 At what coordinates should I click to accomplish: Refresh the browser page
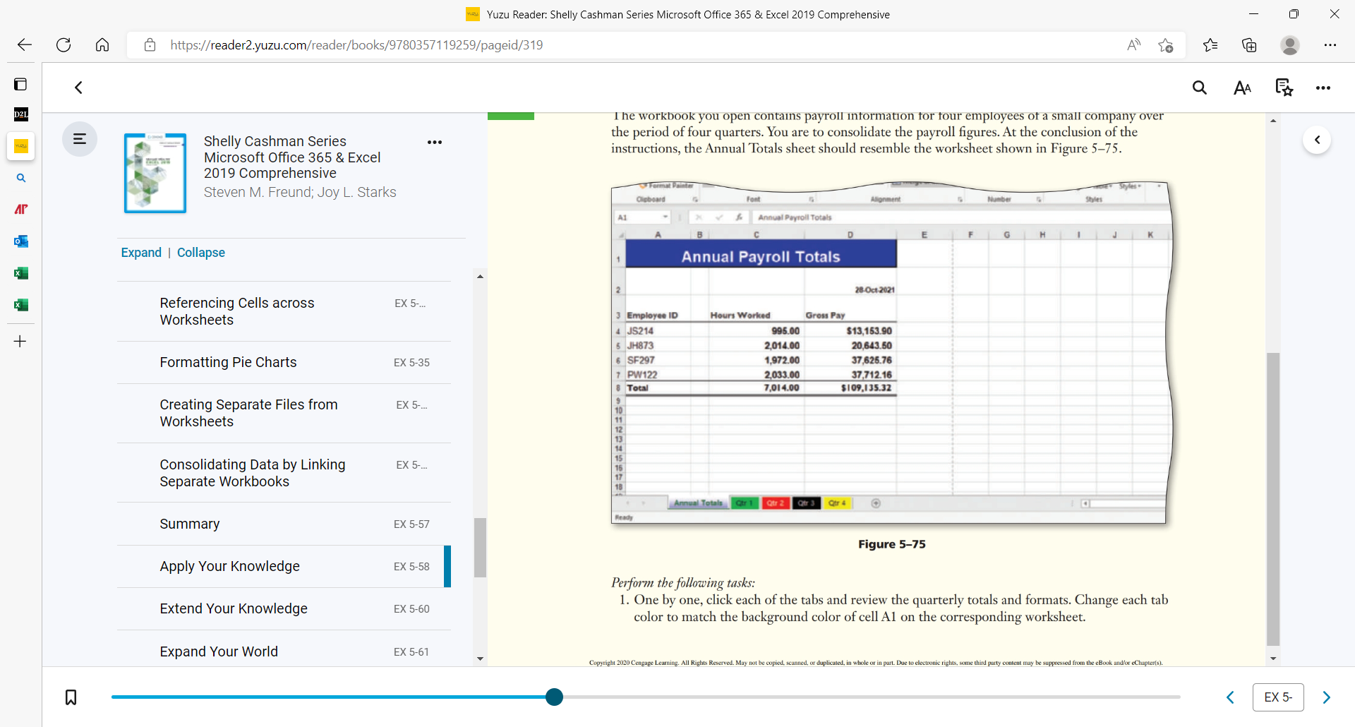point(64,45)
